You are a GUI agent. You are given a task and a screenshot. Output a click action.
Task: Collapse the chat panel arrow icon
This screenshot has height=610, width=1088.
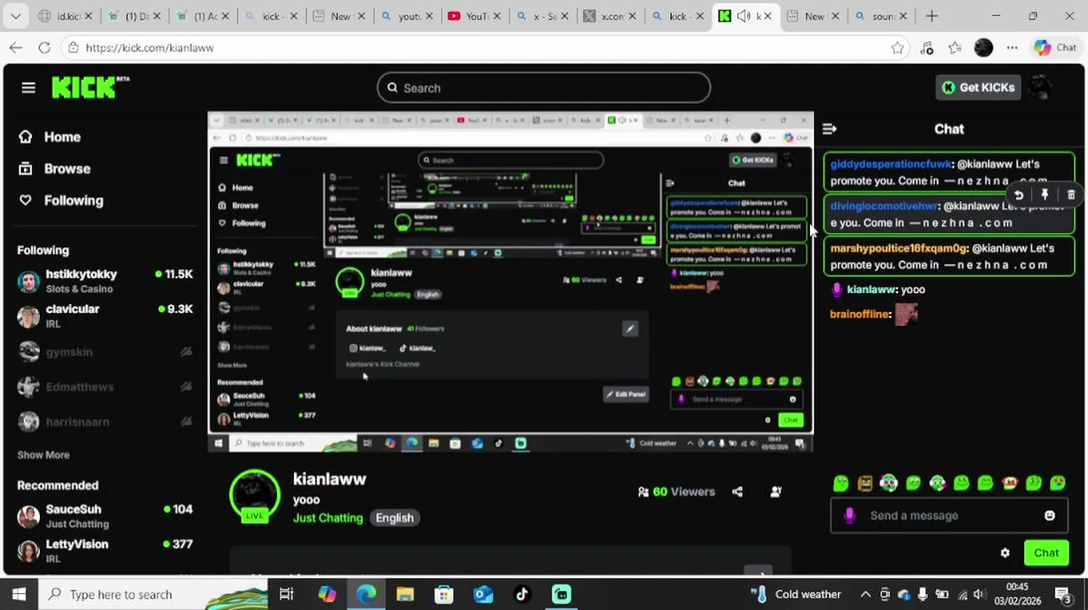coord(830,129)
